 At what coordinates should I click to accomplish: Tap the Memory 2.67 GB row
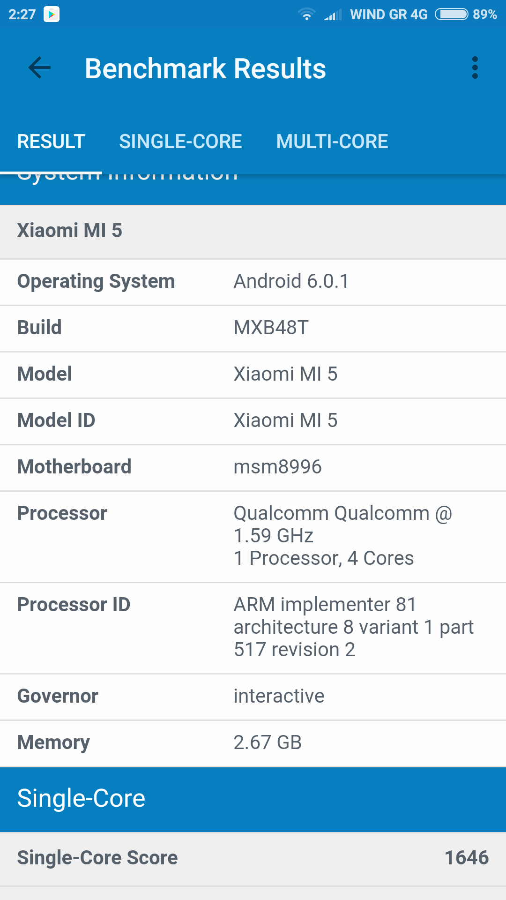click(253, 743)
